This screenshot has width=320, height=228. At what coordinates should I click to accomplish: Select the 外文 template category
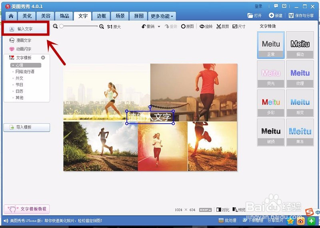19,78
